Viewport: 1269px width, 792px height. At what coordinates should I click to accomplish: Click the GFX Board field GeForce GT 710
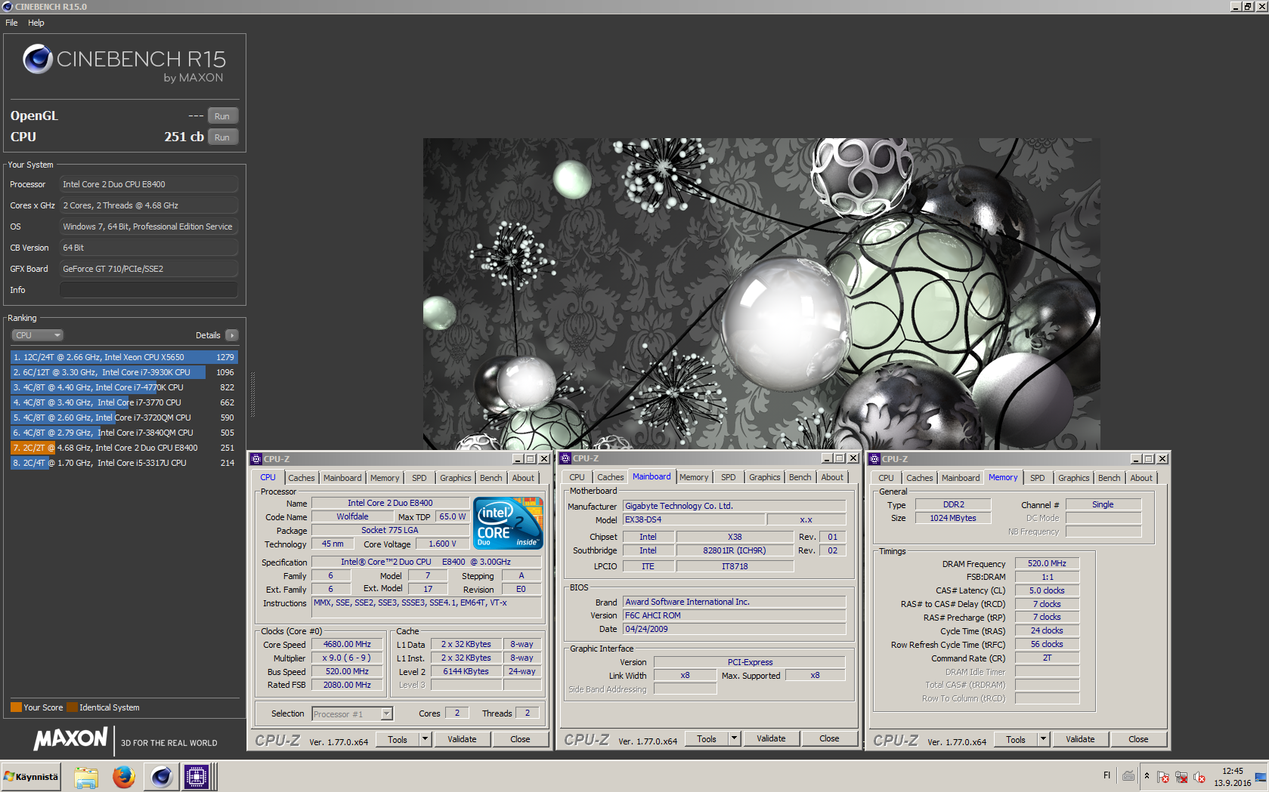coord(149,269)
